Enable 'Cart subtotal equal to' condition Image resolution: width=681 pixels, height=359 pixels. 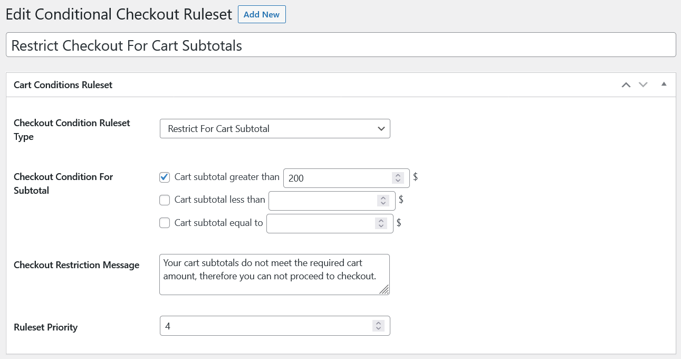point(165,223)
